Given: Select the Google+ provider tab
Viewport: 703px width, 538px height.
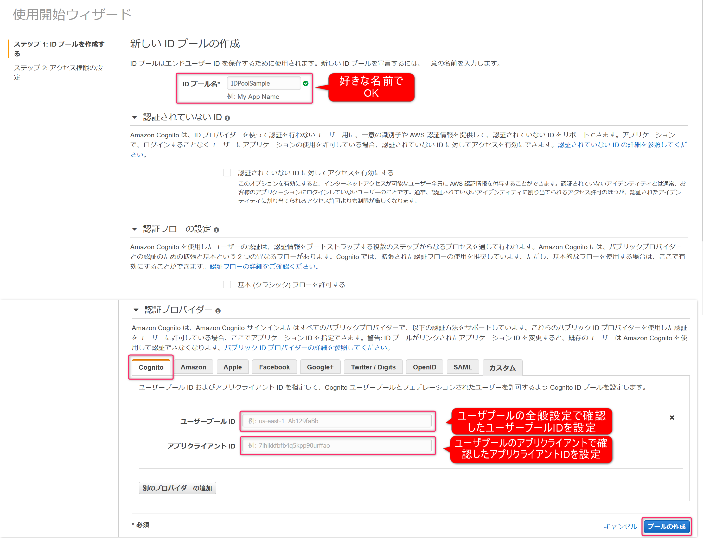Looking at the screenshot, I should pyautogui.click(x=320, y=367).
